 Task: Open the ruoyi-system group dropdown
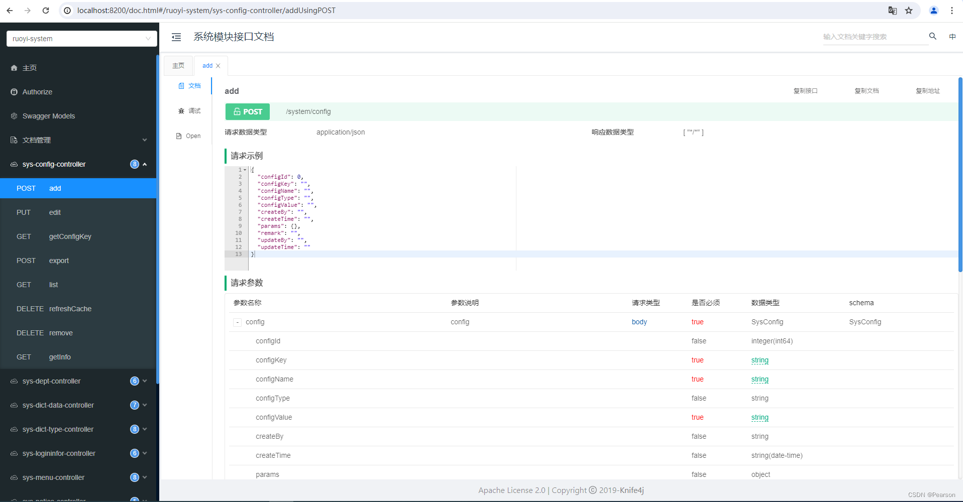pos(82,39)
